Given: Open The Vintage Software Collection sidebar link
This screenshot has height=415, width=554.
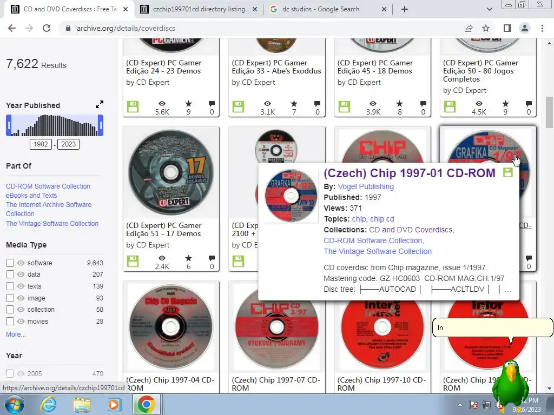Looking at the screenshot, I should [x=52, y=224].
